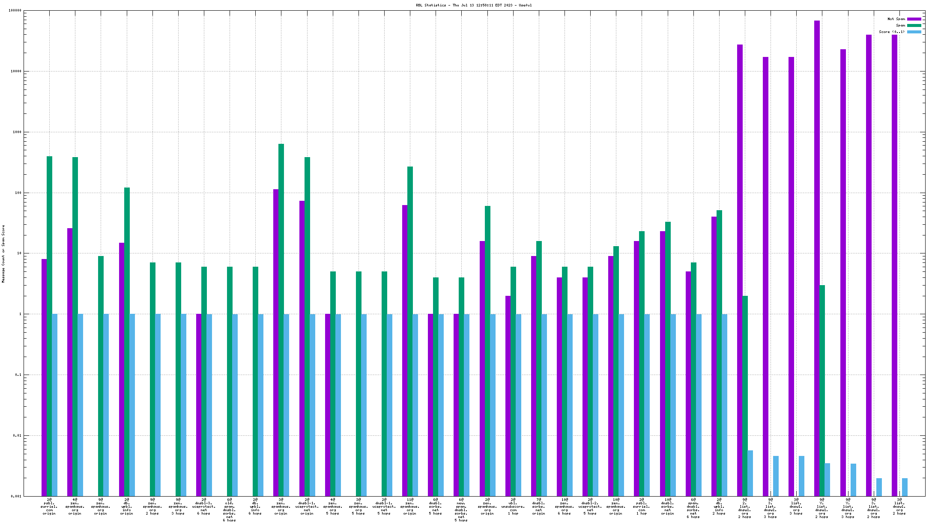Select the ubl.unsubscore.com 1 hop label
This screenshot has height=524, width=932.
(x=513, y=506)
